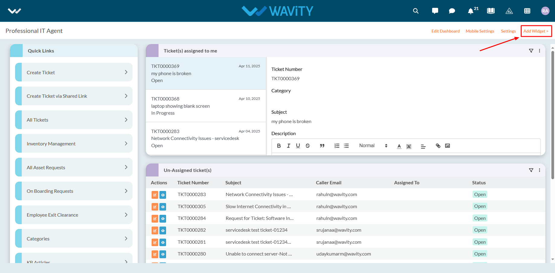This screenshot has width=555, height=273.
Task: Insert a link in Description editor
Action: click(x=438, y=146)
